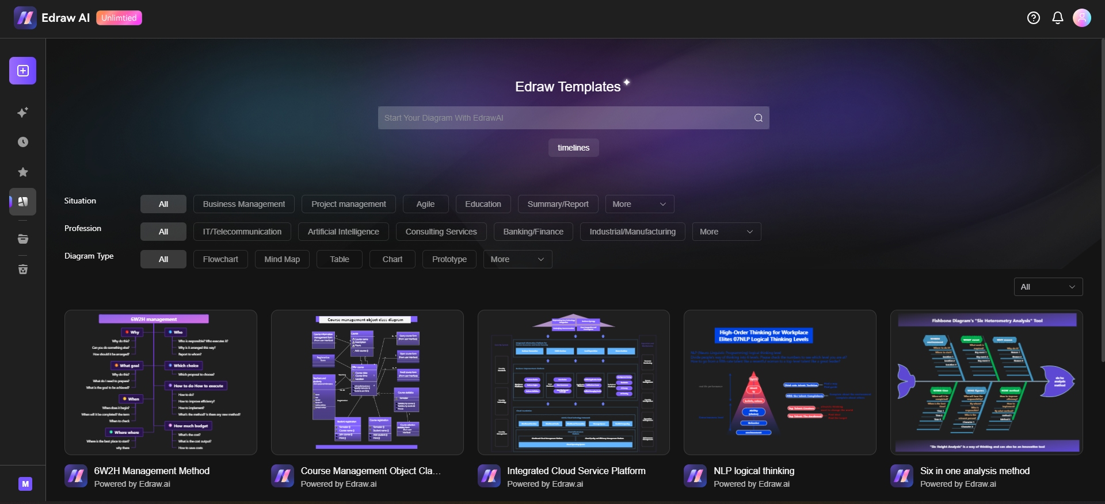Filter diagram type by Mind Map
Screen dimensions: 1105x504
(282, 259)
